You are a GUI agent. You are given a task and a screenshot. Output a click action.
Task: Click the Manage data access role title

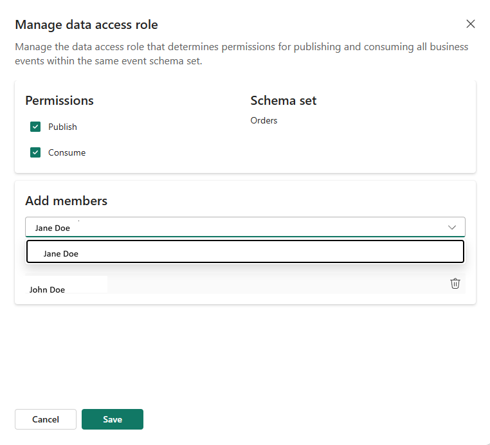(x=87, y=24)
